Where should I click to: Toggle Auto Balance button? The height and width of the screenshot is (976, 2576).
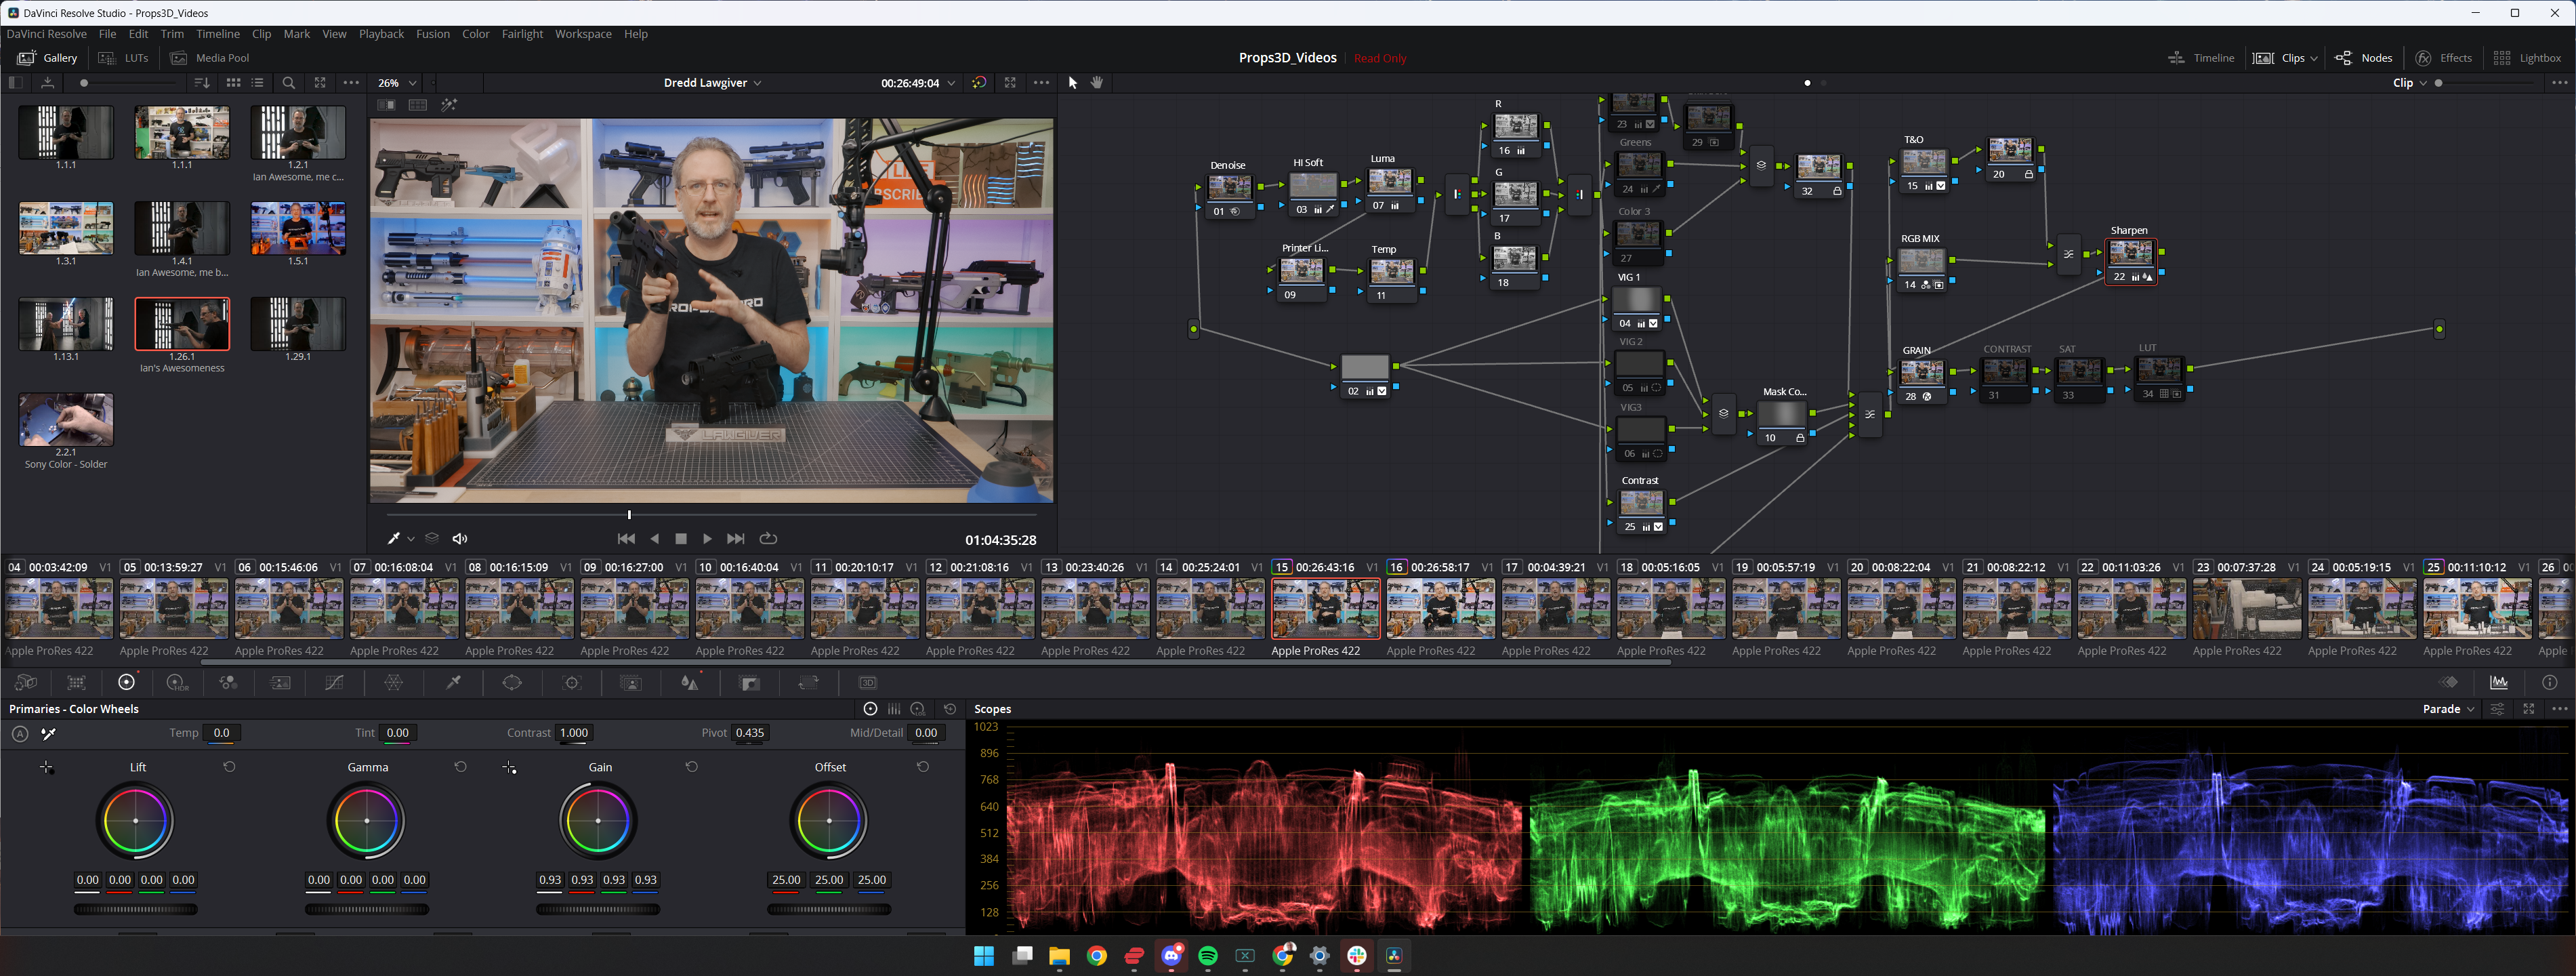click(20, 733)
